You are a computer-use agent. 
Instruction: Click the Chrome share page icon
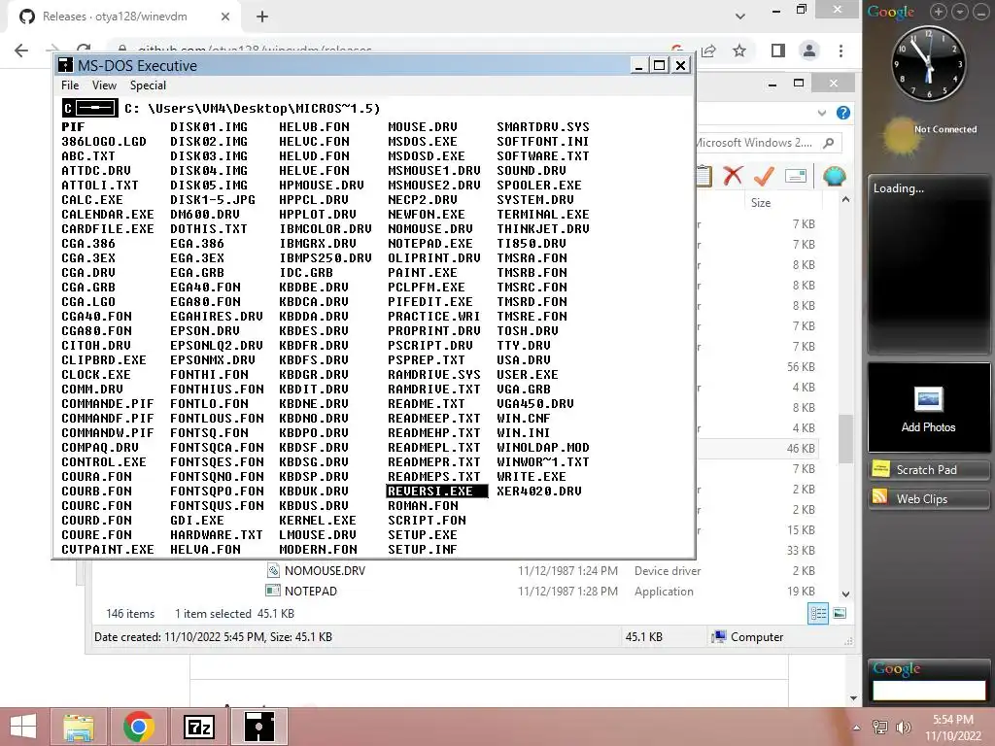(x=708, y=51)
